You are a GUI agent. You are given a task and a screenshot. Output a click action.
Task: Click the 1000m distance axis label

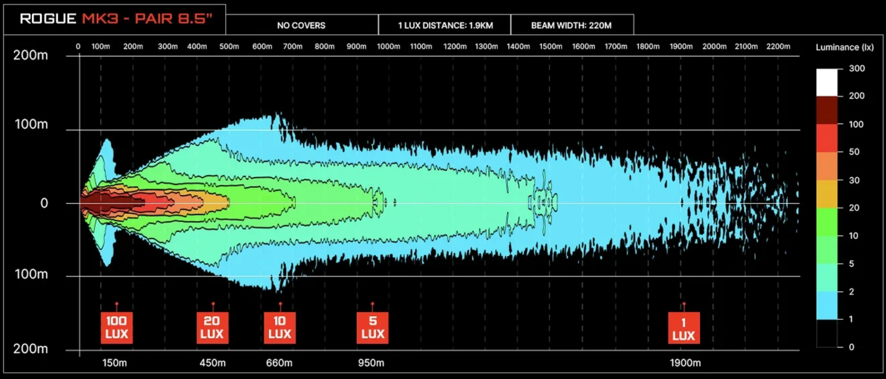click(388, 47)
